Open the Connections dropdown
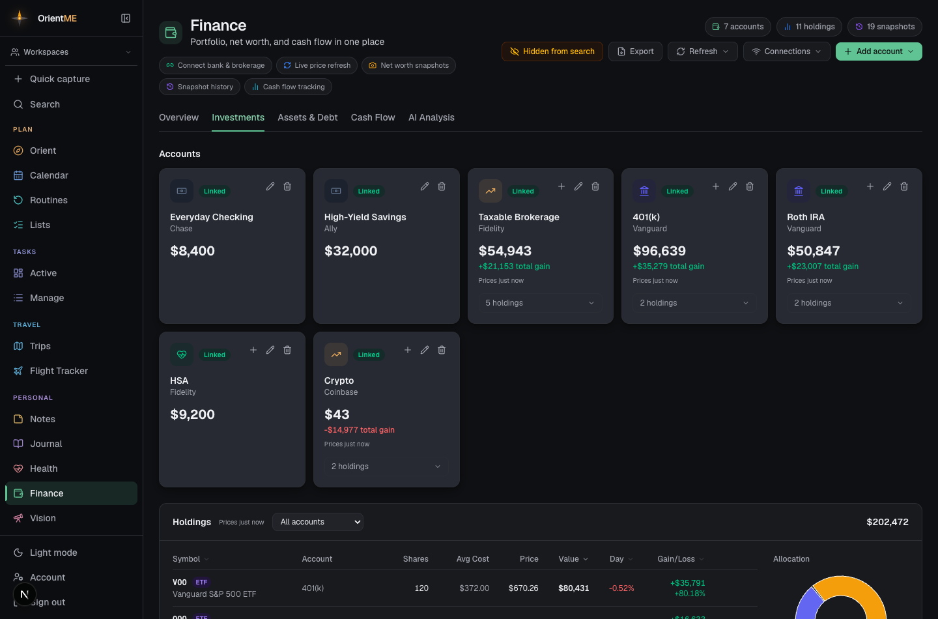The width and height of the screenshot is (938, 619). tap(787, 51)
